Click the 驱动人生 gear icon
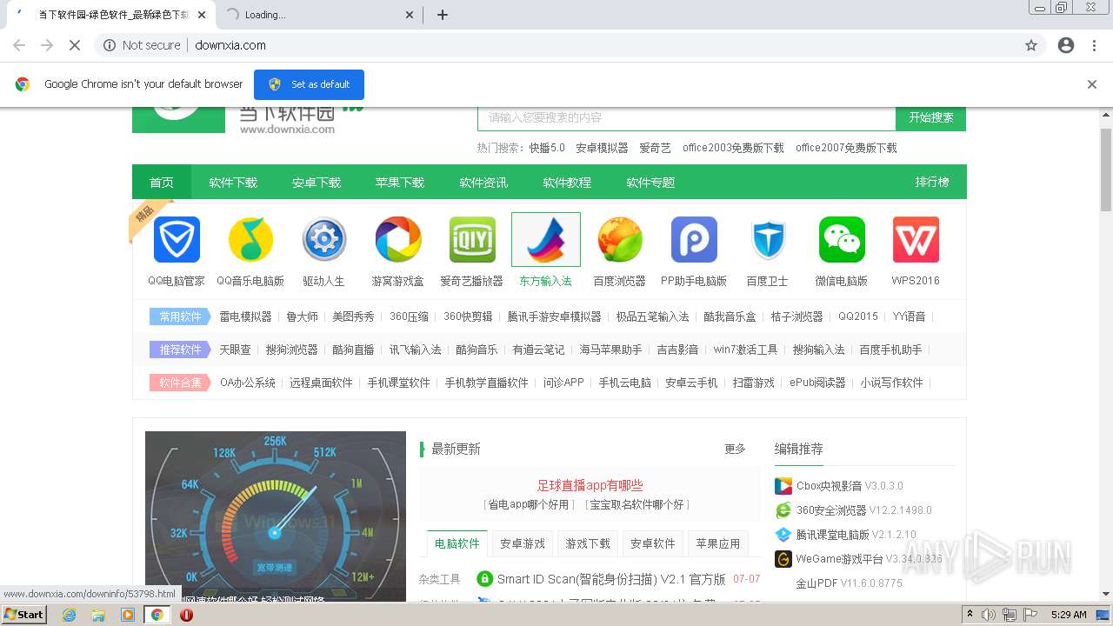Image resolution: width=1113 pixels, height=626 pixels. [x=324, y=240]
